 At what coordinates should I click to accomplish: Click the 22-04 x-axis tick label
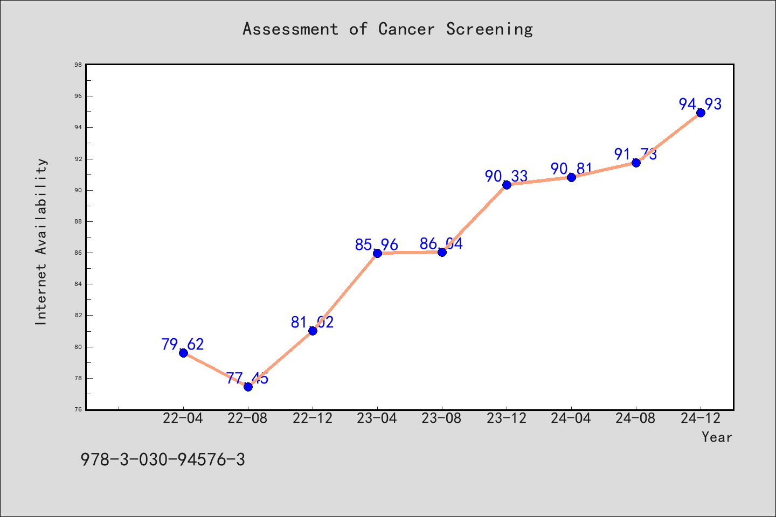[x=183, y=418]
